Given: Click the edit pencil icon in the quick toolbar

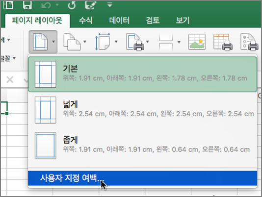Looking at the screenshot, I should pyautogui.click(x=90, y=5).
